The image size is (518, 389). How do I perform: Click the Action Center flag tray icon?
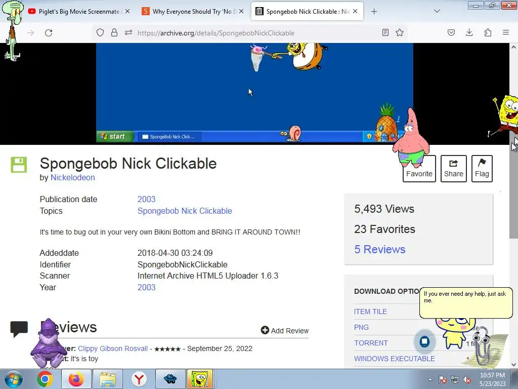click(443, 380)
